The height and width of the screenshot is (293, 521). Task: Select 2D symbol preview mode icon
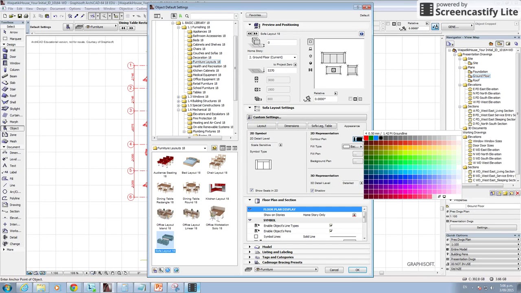click(310, 42)
